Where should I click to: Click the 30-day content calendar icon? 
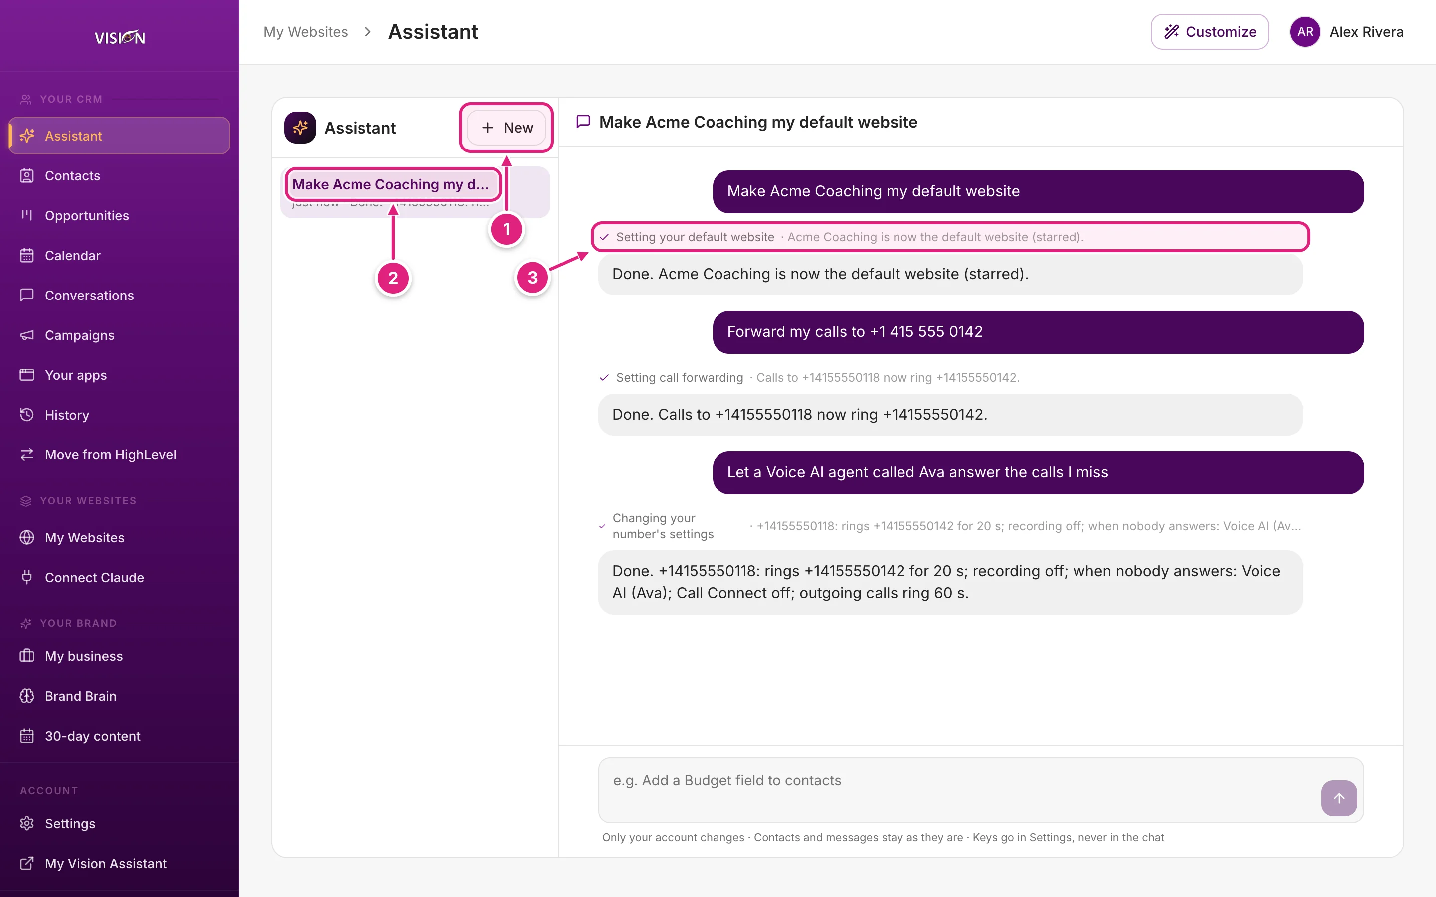point(27,736)
